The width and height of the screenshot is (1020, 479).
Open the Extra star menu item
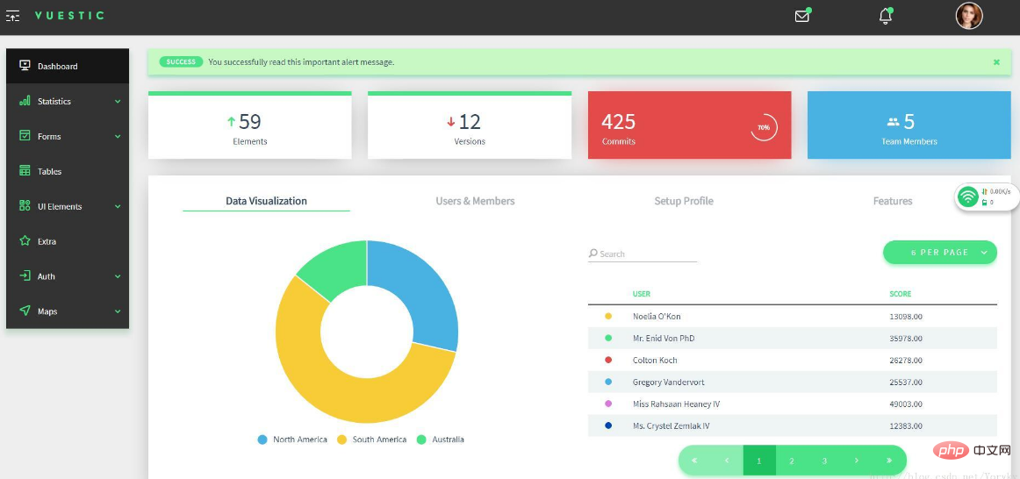(x=46, y=241)
